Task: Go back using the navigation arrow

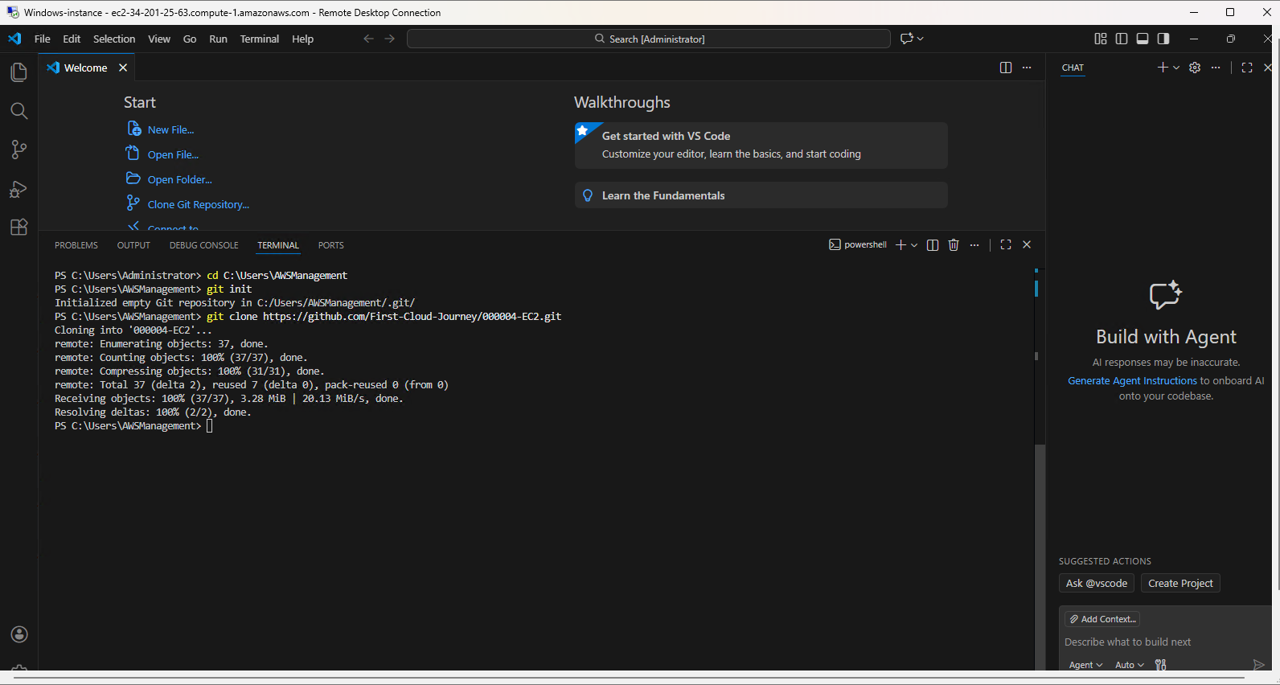Action: pyautogui.click(x=368, y=39)
